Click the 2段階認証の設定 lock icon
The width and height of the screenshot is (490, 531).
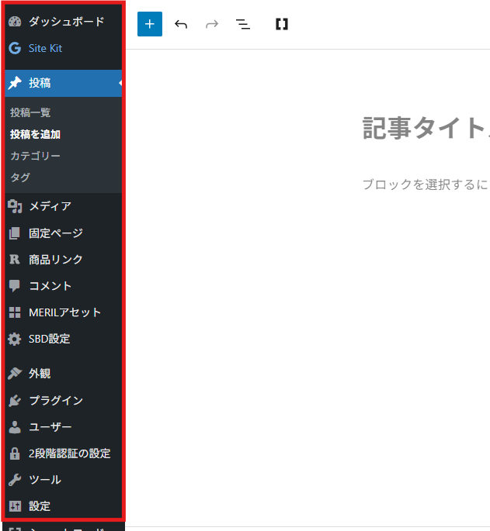click(x=15, y=453)
